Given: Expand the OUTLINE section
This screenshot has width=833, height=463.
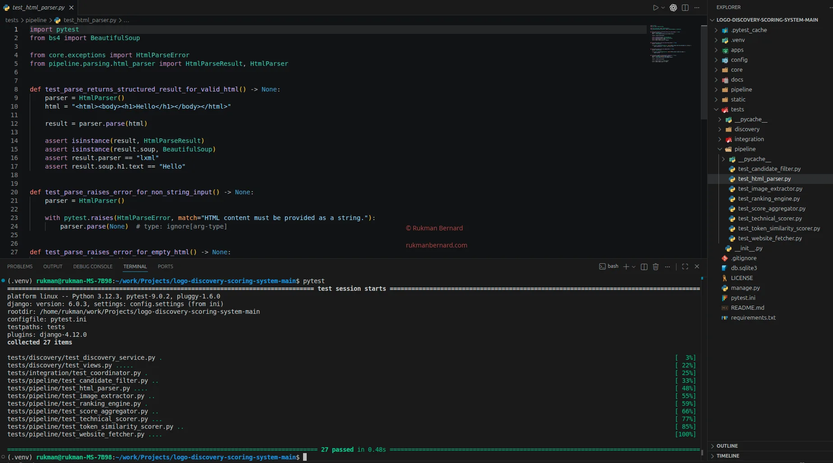Looking at the screenshot, I should pos(770,446).
